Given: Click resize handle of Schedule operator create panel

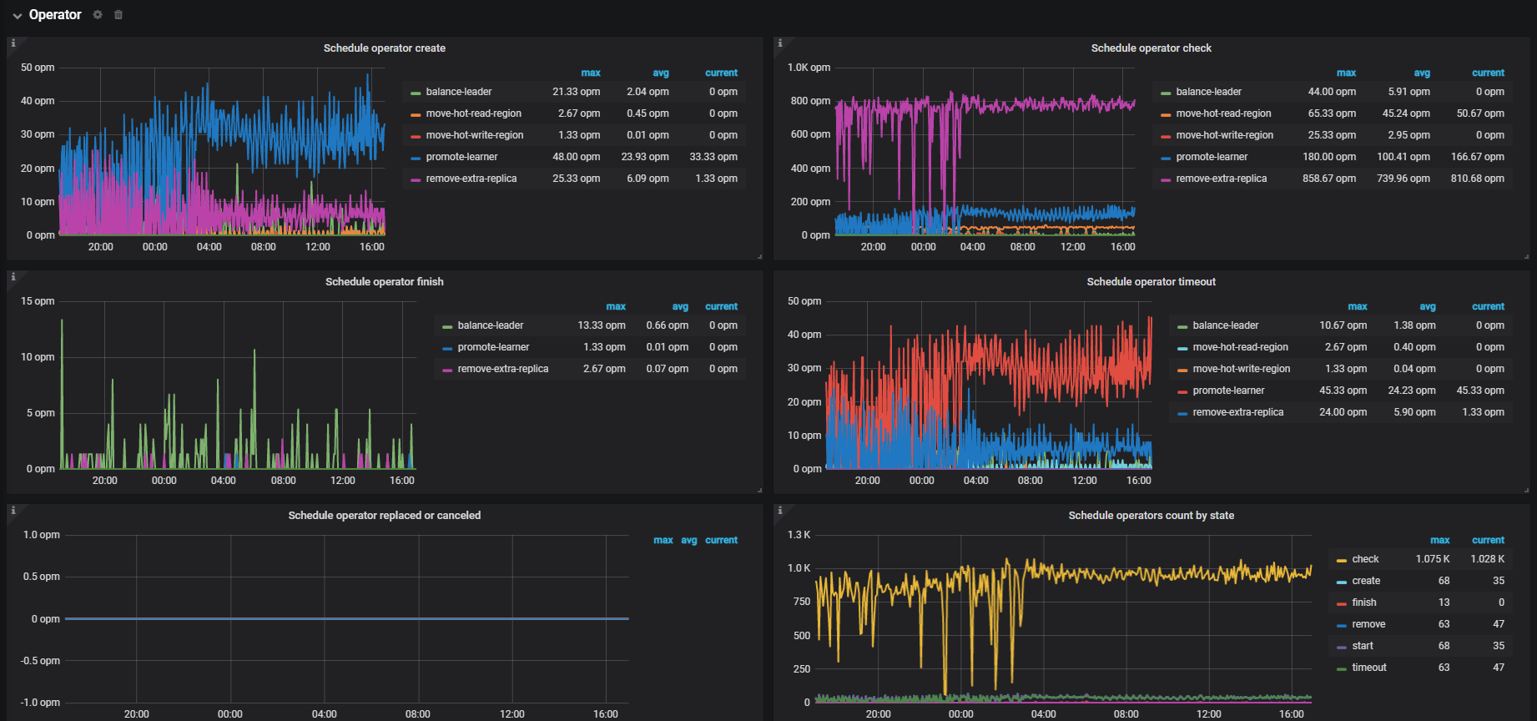Looking at the screenshot, I should 759,256.
